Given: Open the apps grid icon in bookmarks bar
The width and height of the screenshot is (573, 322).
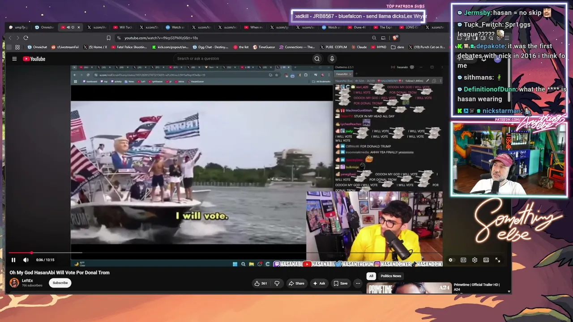Looking at the screenshot, I should coord(17,47).
